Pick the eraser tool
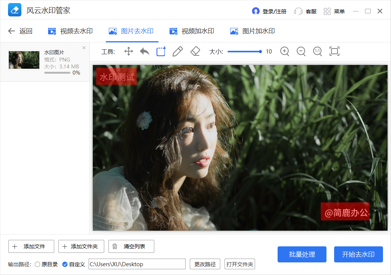 tap(195, 52)
